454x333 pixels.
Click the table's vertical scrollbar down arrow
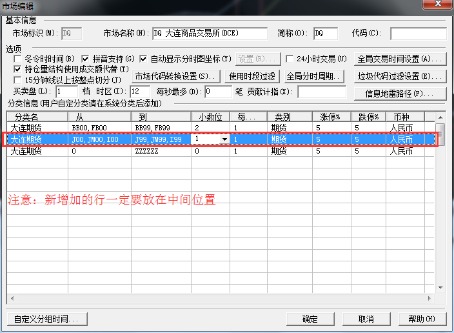pyautogui.click(x=440, y=287)
